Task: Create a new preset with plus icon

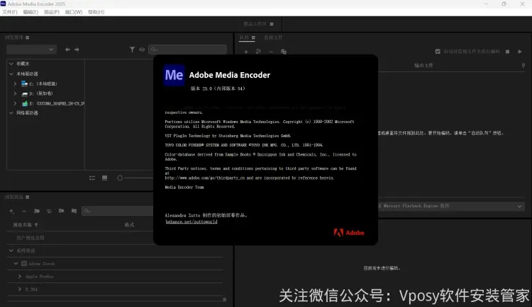Action: click(x=11, y=212)
